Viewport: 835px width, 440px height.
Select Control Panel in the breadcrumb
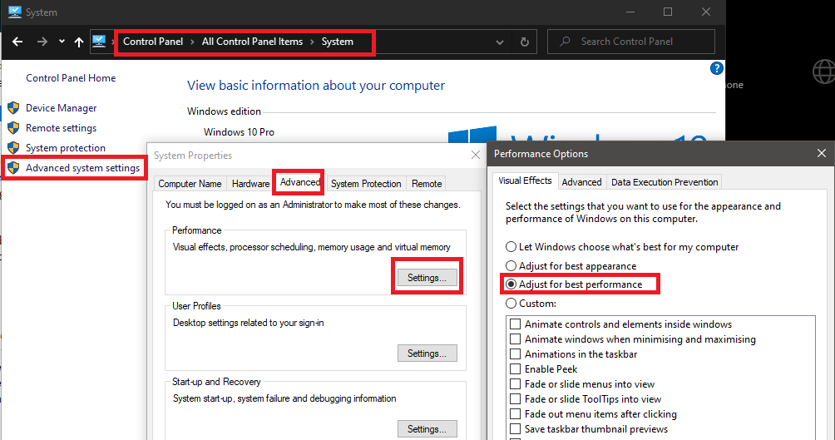153,42
